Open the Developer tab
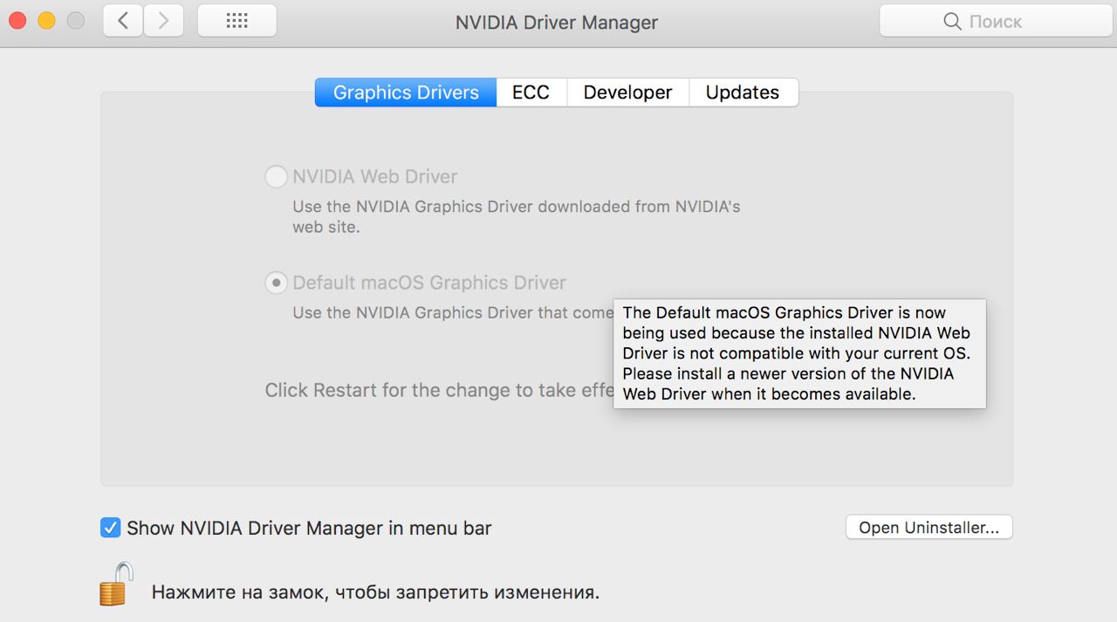 [628, 92]
